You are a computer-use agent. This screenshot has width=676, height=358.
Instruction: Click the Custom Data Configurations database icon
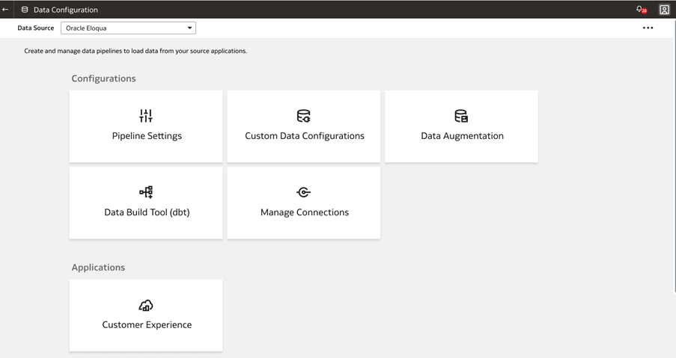tap(303, 116)
